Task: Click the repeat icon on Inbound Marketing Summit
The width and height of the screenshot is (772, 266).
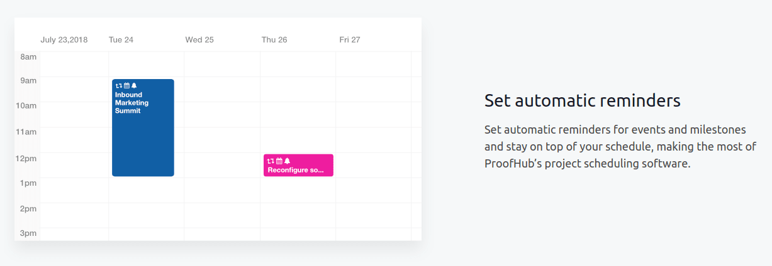Action: pyautogui.click(x=118, y=85)
